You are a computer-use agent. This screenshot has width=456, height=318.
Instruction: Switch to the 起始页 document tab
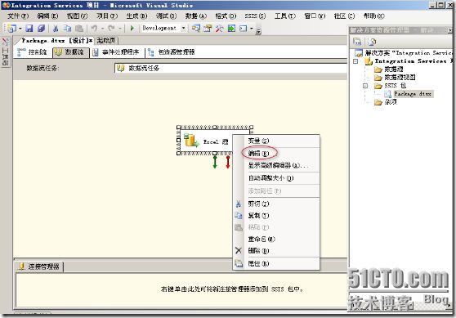click(x=106, y=40)
